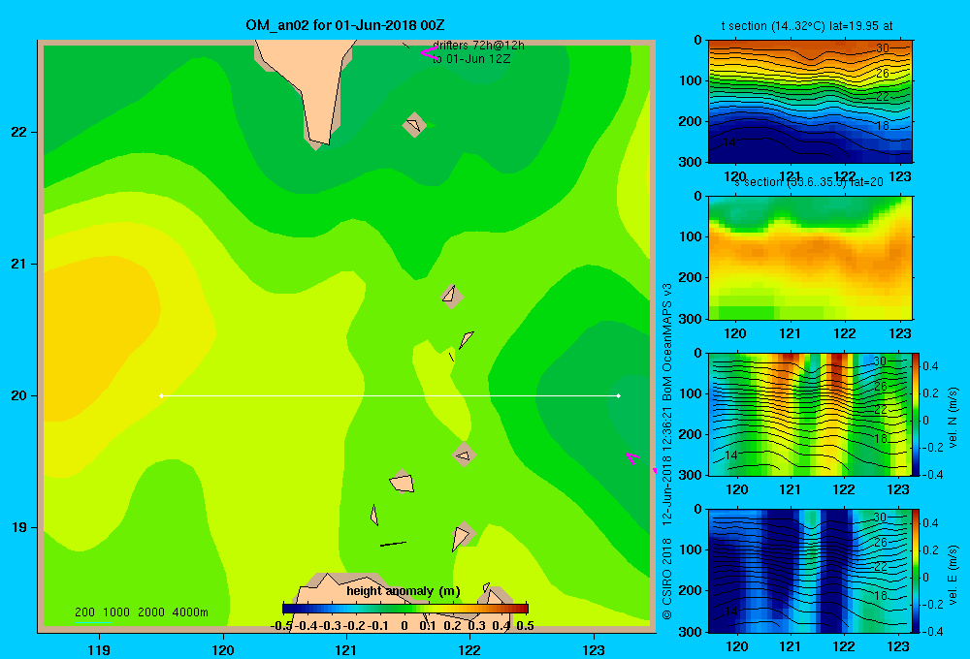Viewport: 970px width, 659px height.
Task: Click the main map's latitude label '19'
Action: (18, 527)
